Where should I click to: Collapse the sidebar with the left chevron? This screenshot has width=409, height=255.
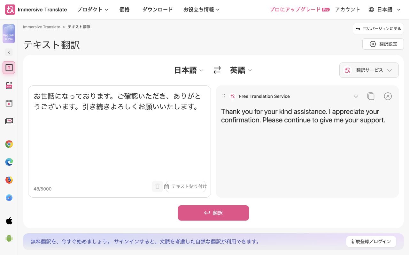(9, 52)
